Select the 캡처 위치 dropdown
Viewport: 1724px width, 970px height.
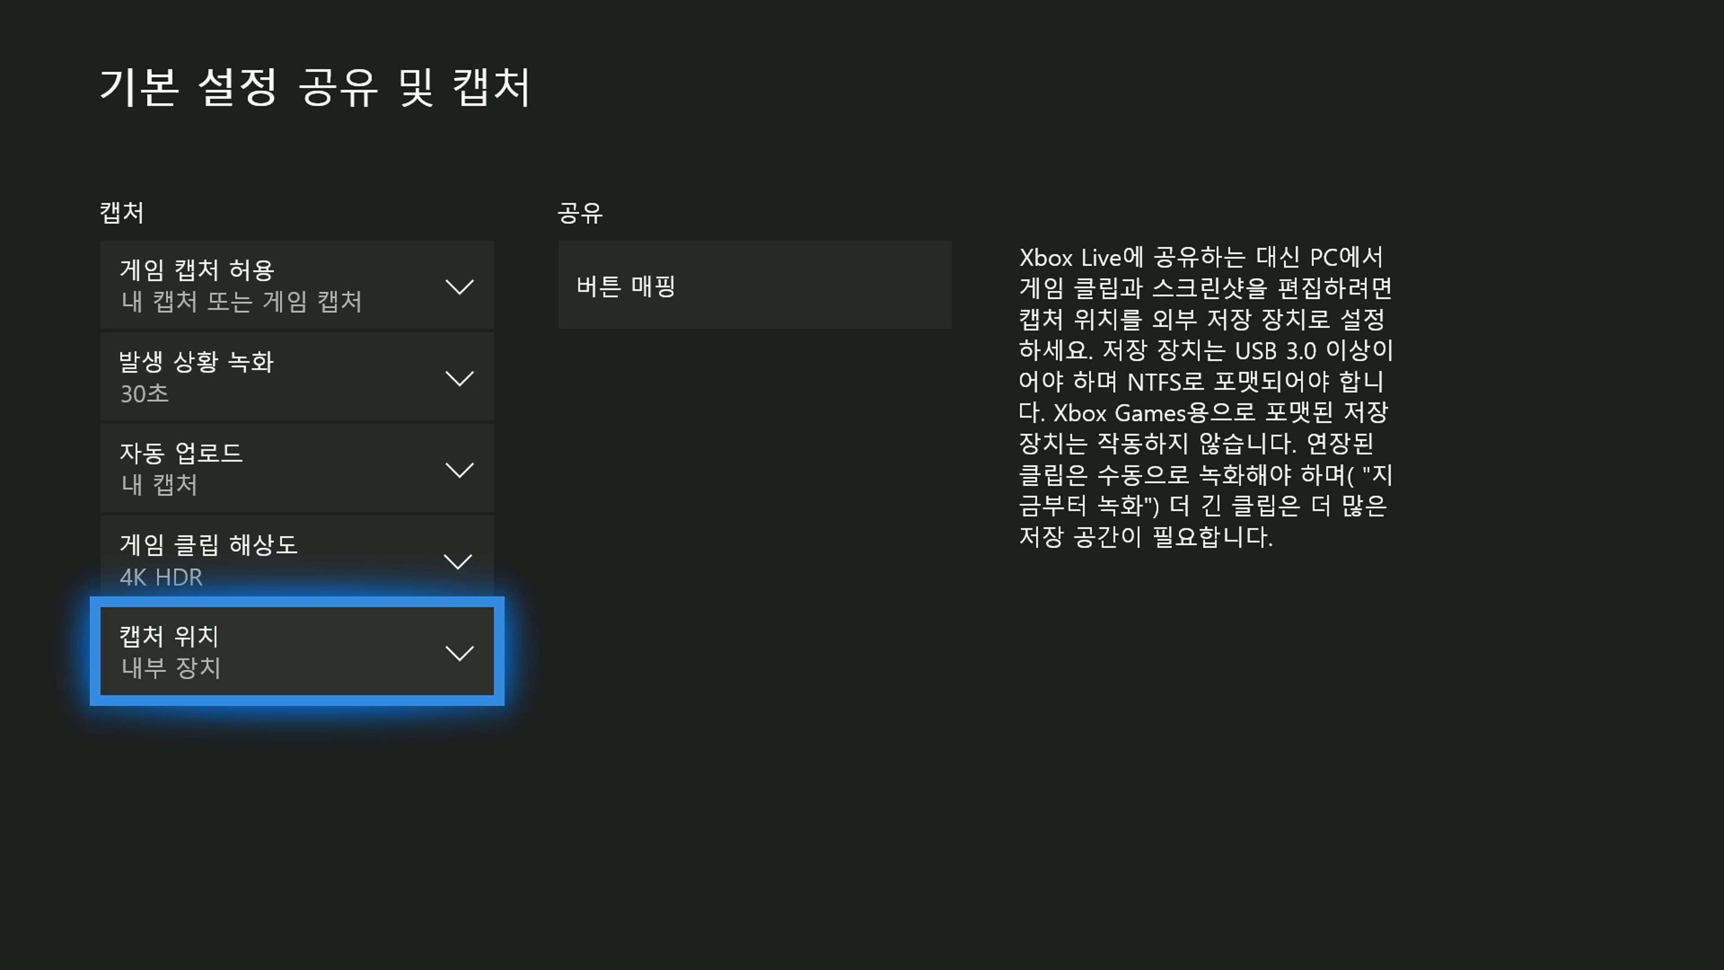pyautogui.click(x=169, y=636)
